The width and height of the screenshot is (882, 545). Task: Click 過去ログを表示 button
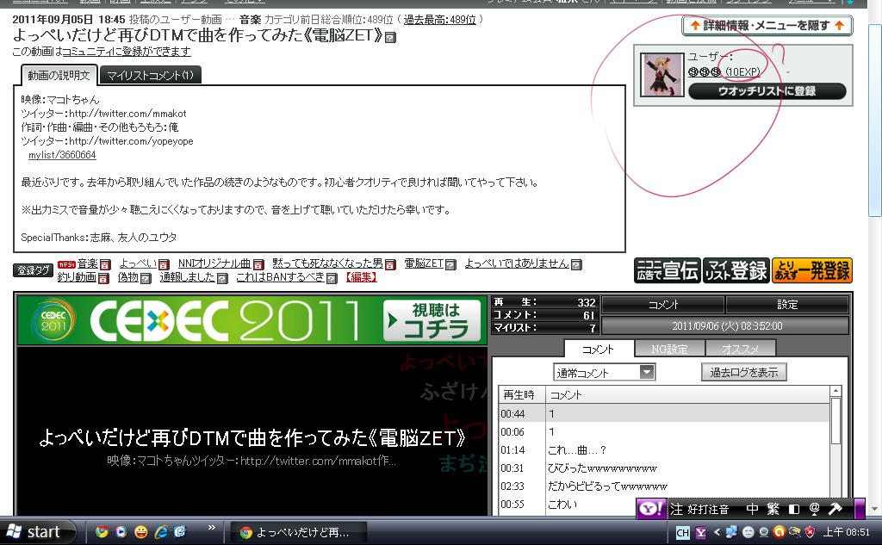pos(743,372)
